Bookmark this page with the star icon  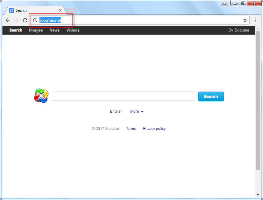(245, 20)
